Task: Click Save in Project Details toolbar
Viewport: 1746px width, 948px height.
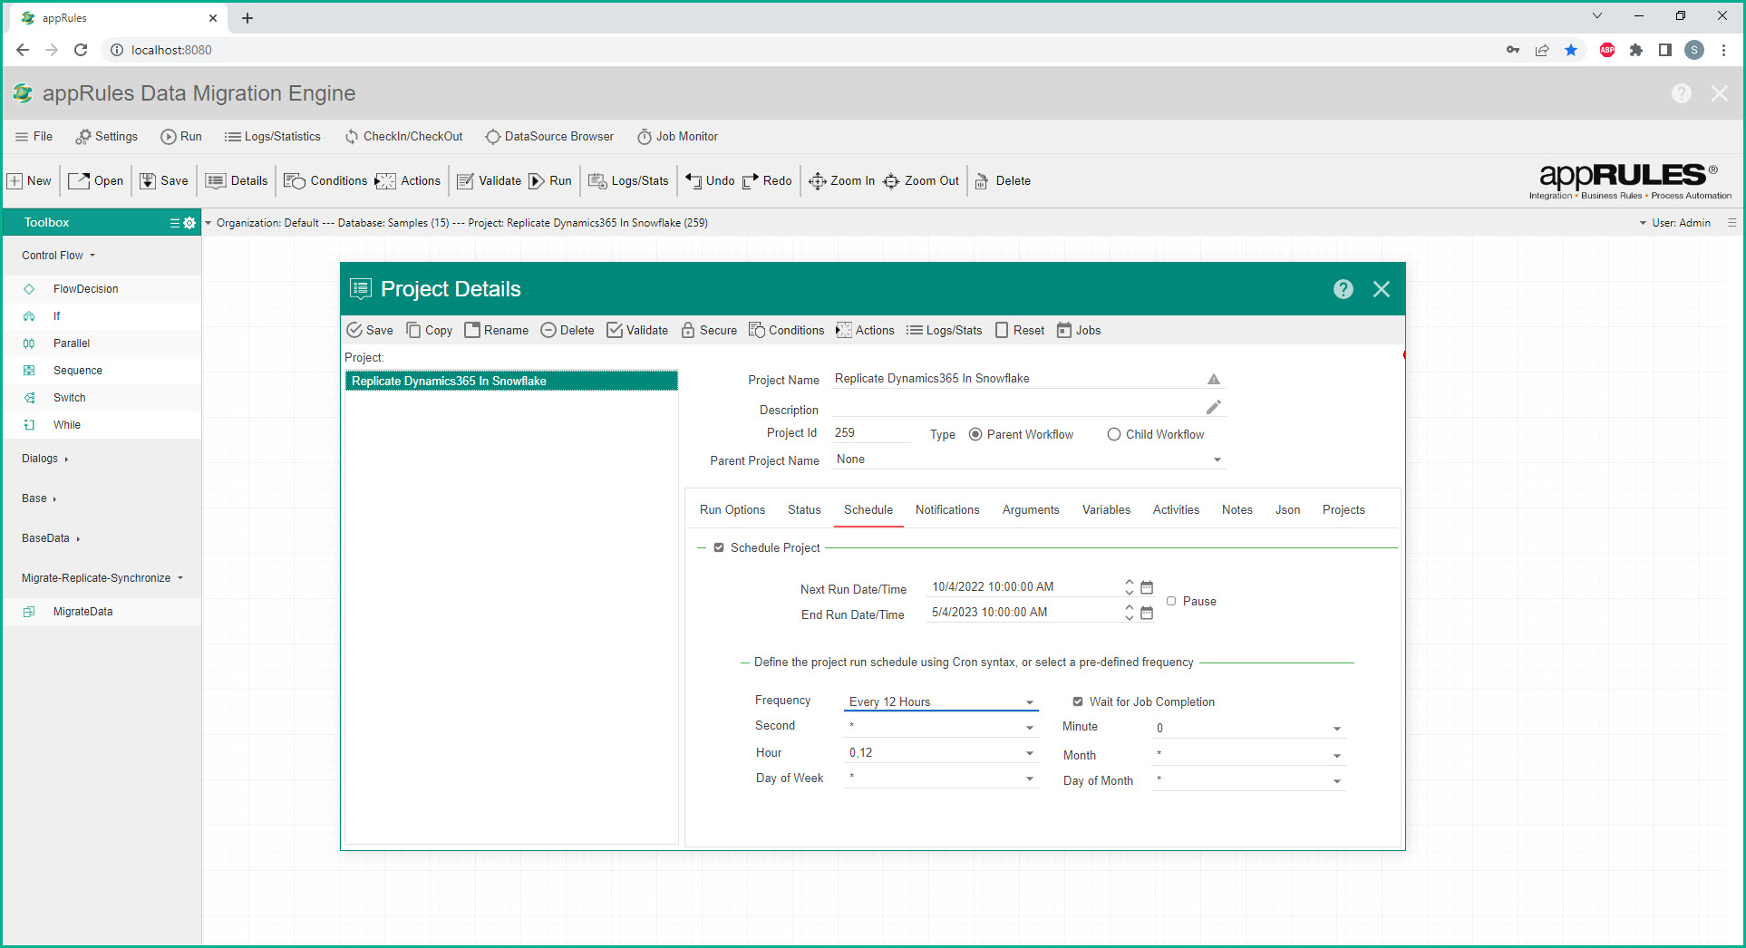Action: click(x=370, y=331)
